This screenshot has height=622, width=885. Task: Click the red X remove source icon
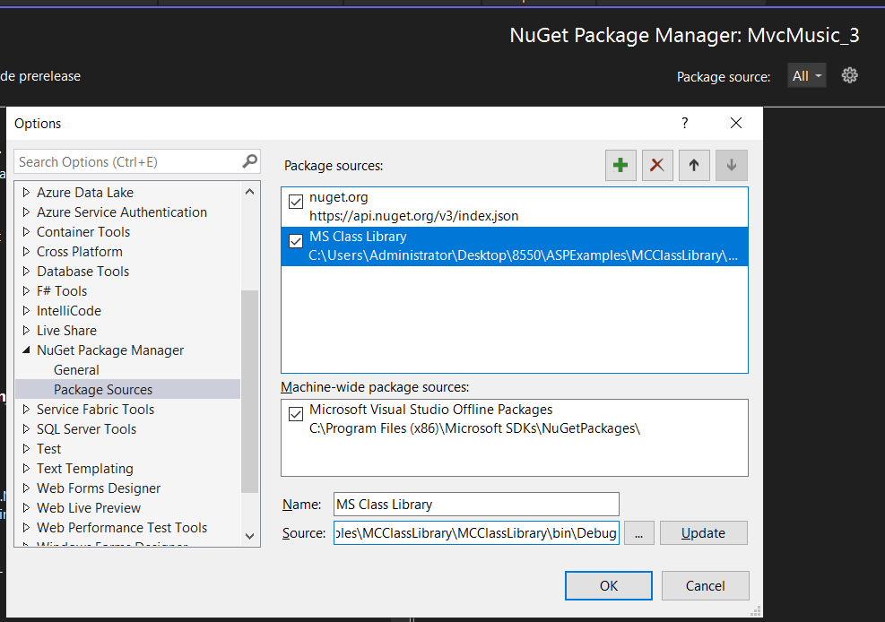[x=657, y=165]
